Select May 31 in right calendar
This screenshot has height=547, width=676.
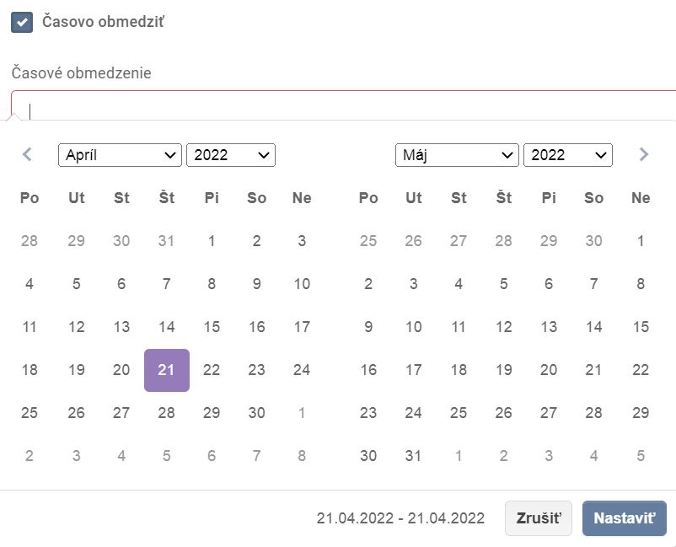pyautogui.click(x=413, y=456)
